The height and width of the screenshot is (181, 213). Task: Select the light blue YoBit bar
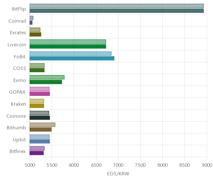[x=70, y=54]
